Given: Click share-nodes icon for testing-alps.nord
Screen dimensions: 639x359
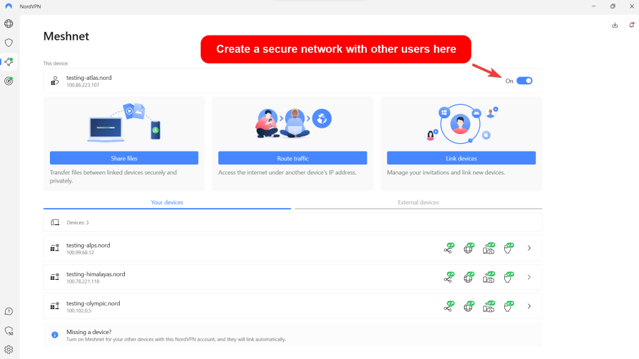Looking at the screenshot, I should point(449,248).
